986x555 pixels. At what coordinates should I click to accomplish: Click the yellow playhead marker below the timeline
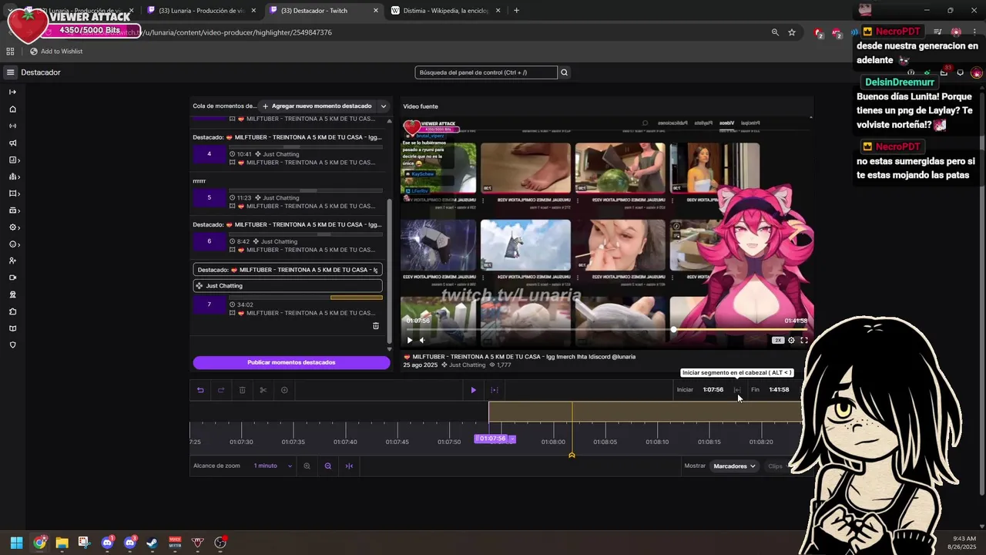[x=572, y=456]
